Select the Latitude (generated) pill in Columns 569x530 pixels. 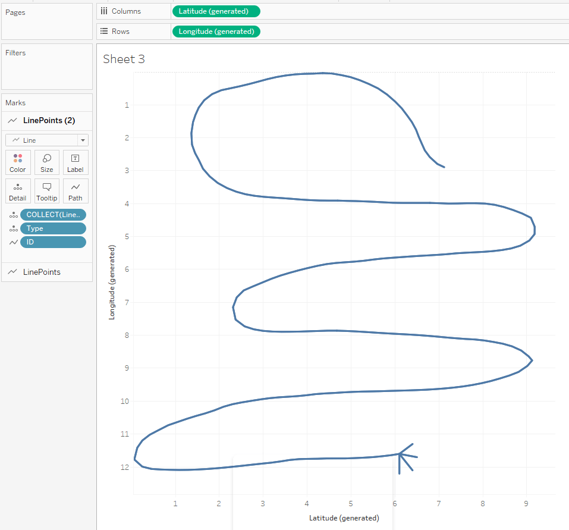[216, 11]
